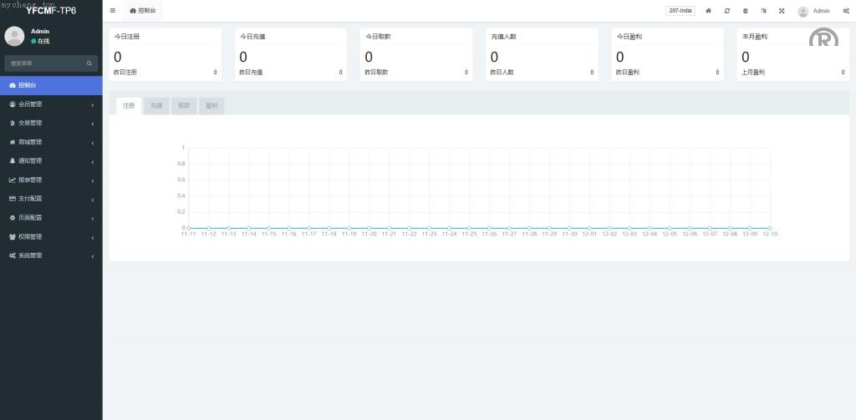Expand the 会员管理 sidebar menu
The height and width of the screenshot is (420, 856).
pos(50,104)
